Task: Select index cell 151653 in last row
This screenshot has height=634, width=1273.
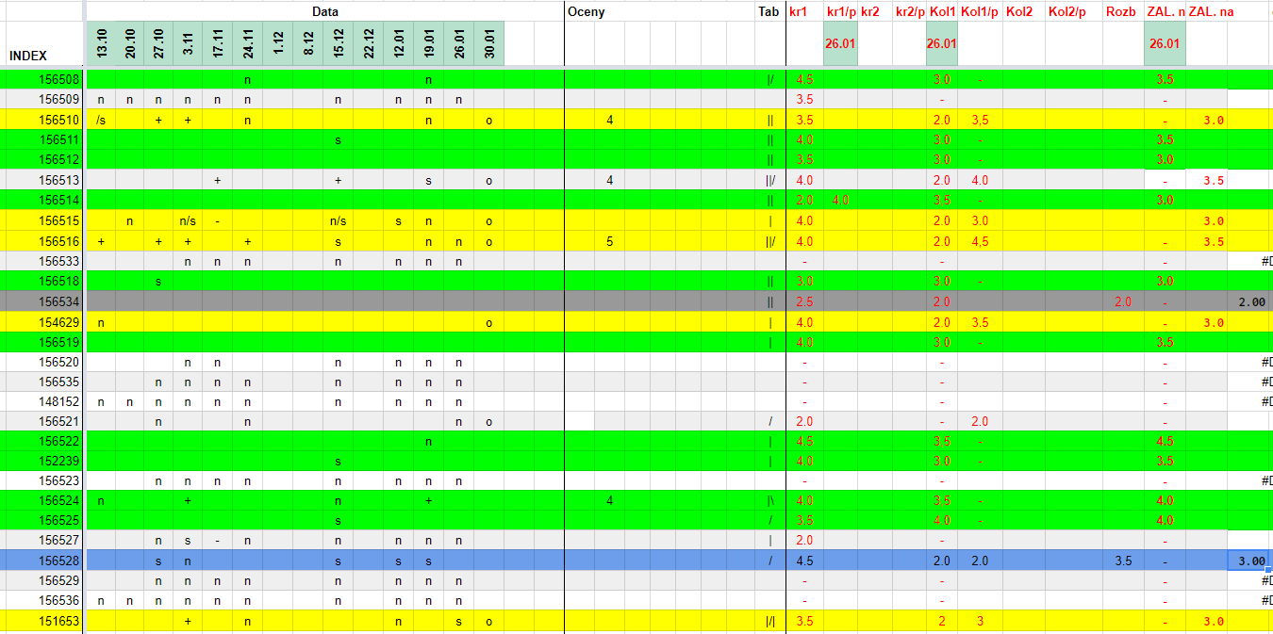Action: coord(58,621)
